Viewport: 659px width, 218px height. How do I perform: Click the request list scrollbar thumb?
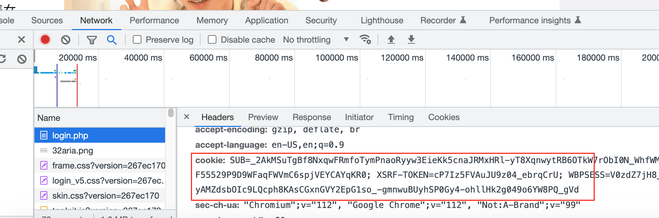pyautogui.click(x=171, y=113)
